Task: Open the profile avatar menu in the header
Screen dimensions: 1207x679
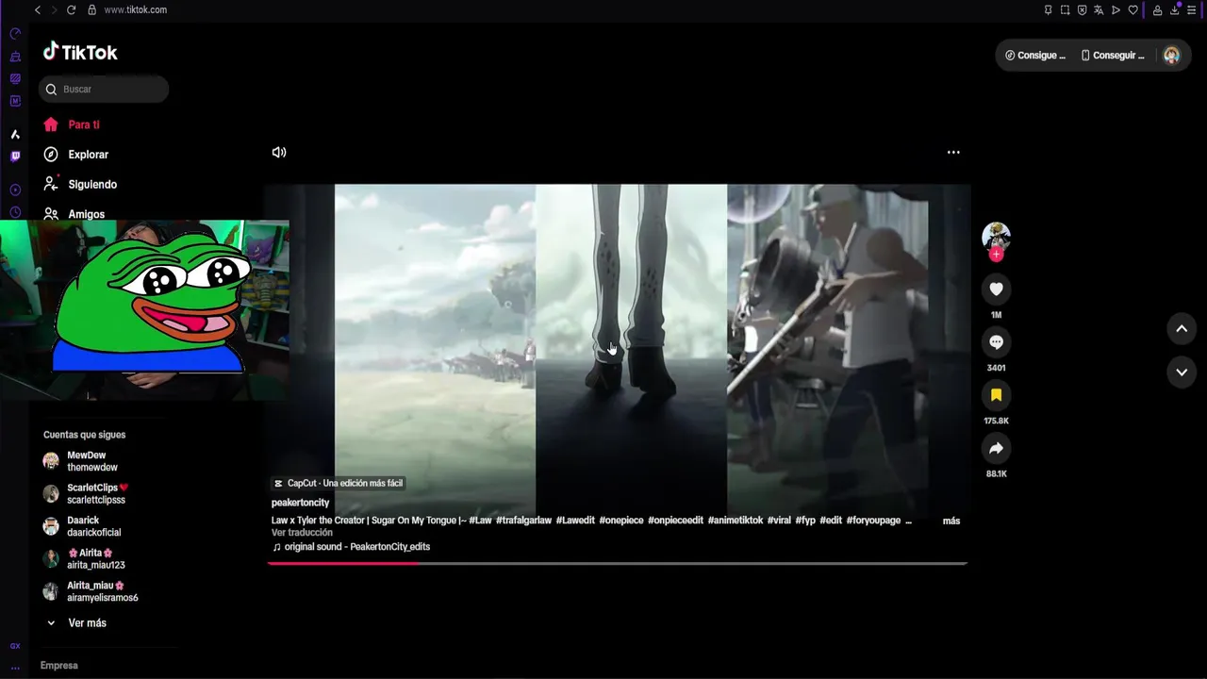Action: (x=1171, y=56)
